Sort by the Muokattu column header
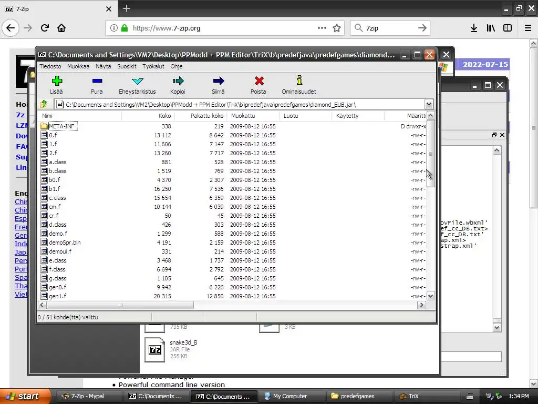538x404 pixels. point(253,116)
